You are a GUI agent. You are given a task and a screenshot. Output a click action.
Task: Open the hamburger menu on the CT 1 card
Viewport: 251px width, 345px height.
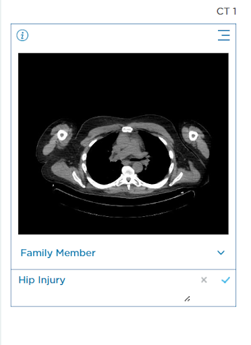tap(224, 35)
